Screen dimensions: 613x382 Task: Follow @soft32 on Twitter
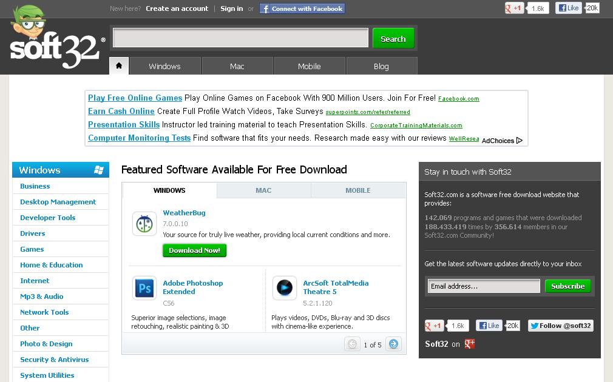click(561, 326)
